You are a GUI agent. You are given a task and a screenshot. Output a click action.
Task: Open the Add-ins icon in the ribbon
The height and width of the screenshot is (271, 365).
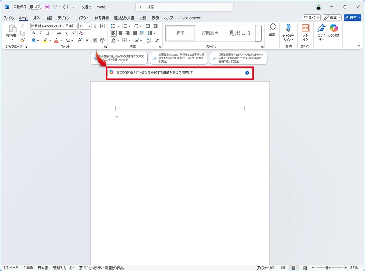tap(305, 28)
